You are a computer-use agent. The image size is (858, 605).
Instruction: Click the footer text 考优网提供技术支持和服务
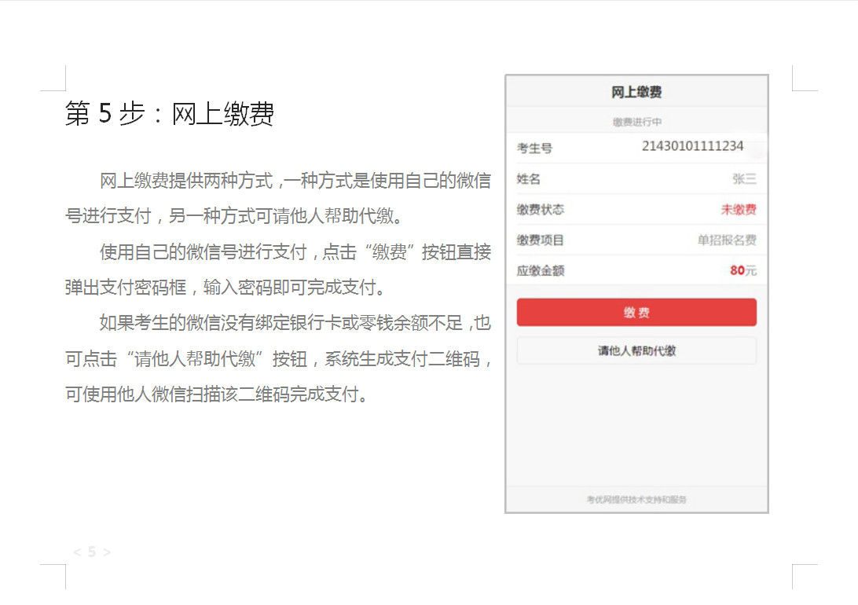click(x=636, y=499)
